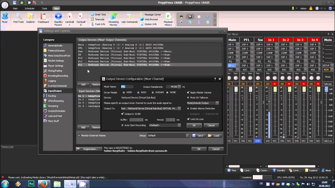Screen dimensions: 335x188
Task: Expand the SETUP dropdown in Main strip
Action: click(x=332, y=66)
